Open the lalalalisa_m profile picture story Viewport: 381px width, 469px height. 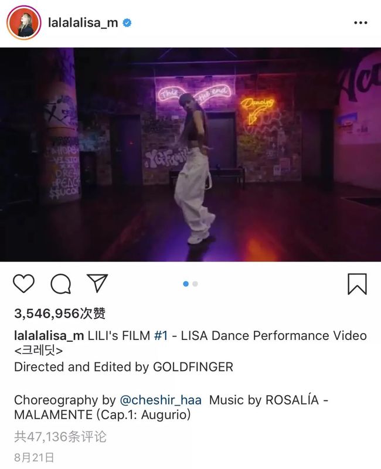point(23,23)
